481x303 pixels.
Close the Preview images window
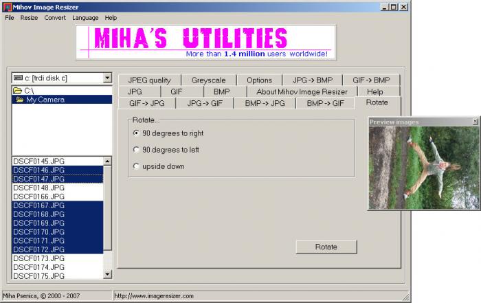476,122
